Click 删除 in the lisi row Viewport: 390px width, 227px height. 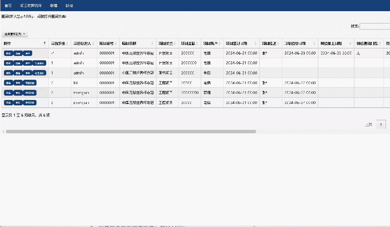click(x=18, y=83)
